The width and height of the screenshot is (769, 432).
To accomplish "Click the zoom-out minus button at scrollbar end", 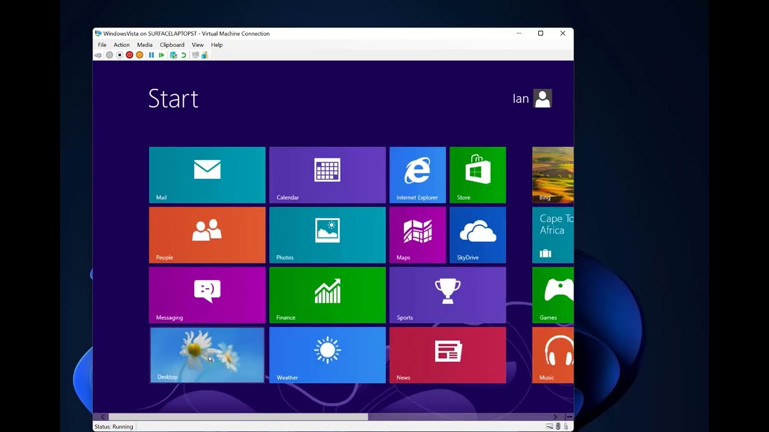I will [x=569, y=416].
